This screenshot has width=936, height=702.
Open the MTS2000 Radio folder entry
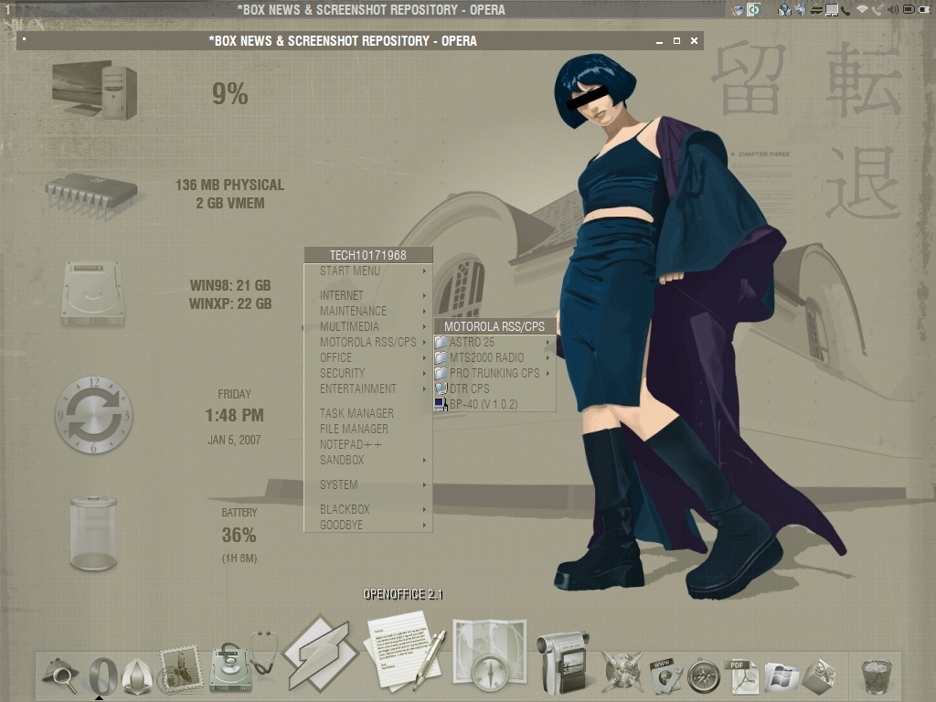pyautogui.click(x=495, y=357)
